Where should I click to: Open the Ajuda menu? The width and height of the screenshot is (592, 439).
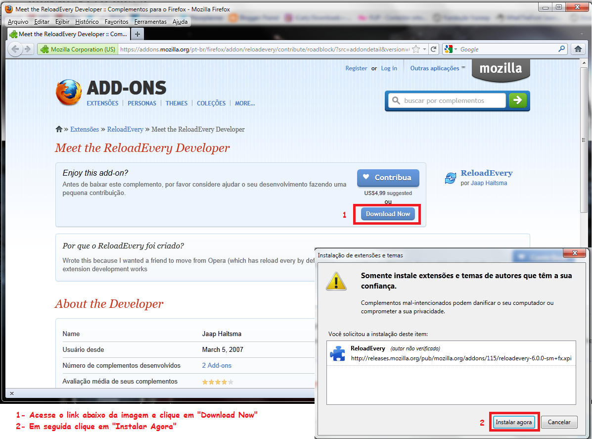tap(180, 22)
